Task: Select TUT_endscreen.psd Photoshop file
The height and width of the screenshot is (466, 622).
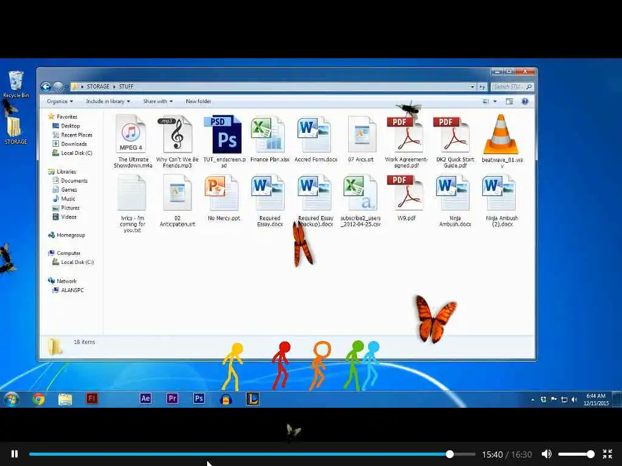Action: [224, 134]
